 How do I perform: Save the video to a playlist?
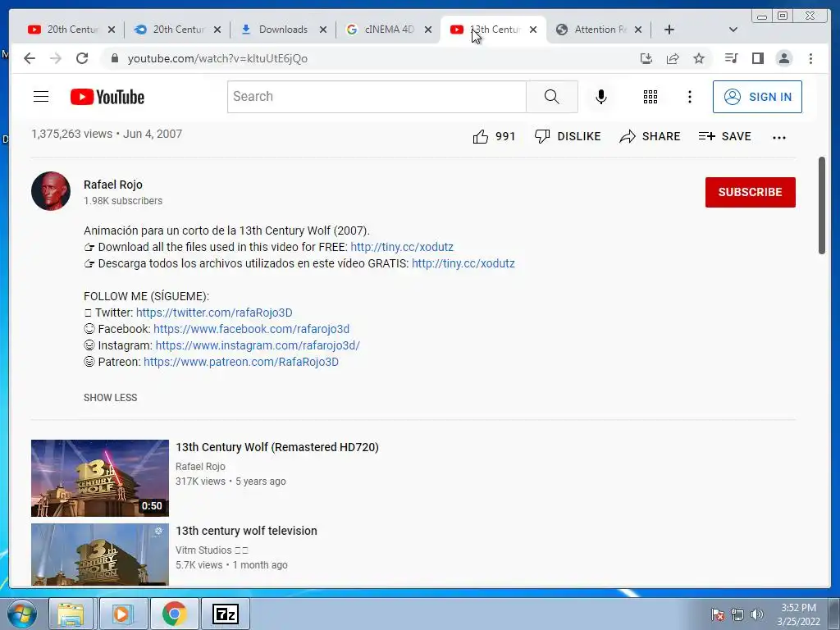tap(724, 137)
